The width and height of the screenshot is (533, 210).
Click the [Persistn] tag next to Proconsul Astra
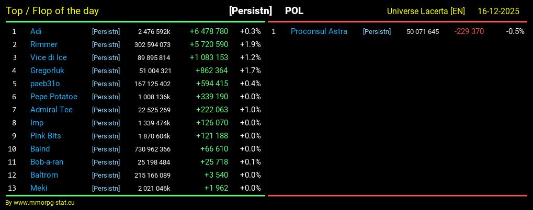tap(377, 32)
